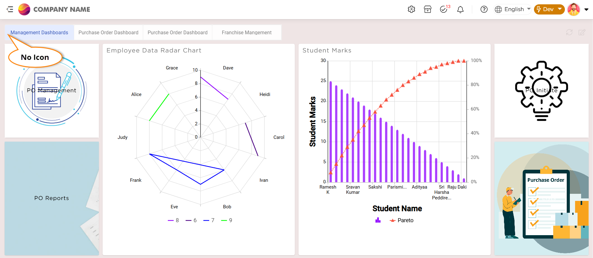The height and width of the screenshot is (258, 593).
Task: Open the PO Reports tile
Action: [x=52, y=198]
